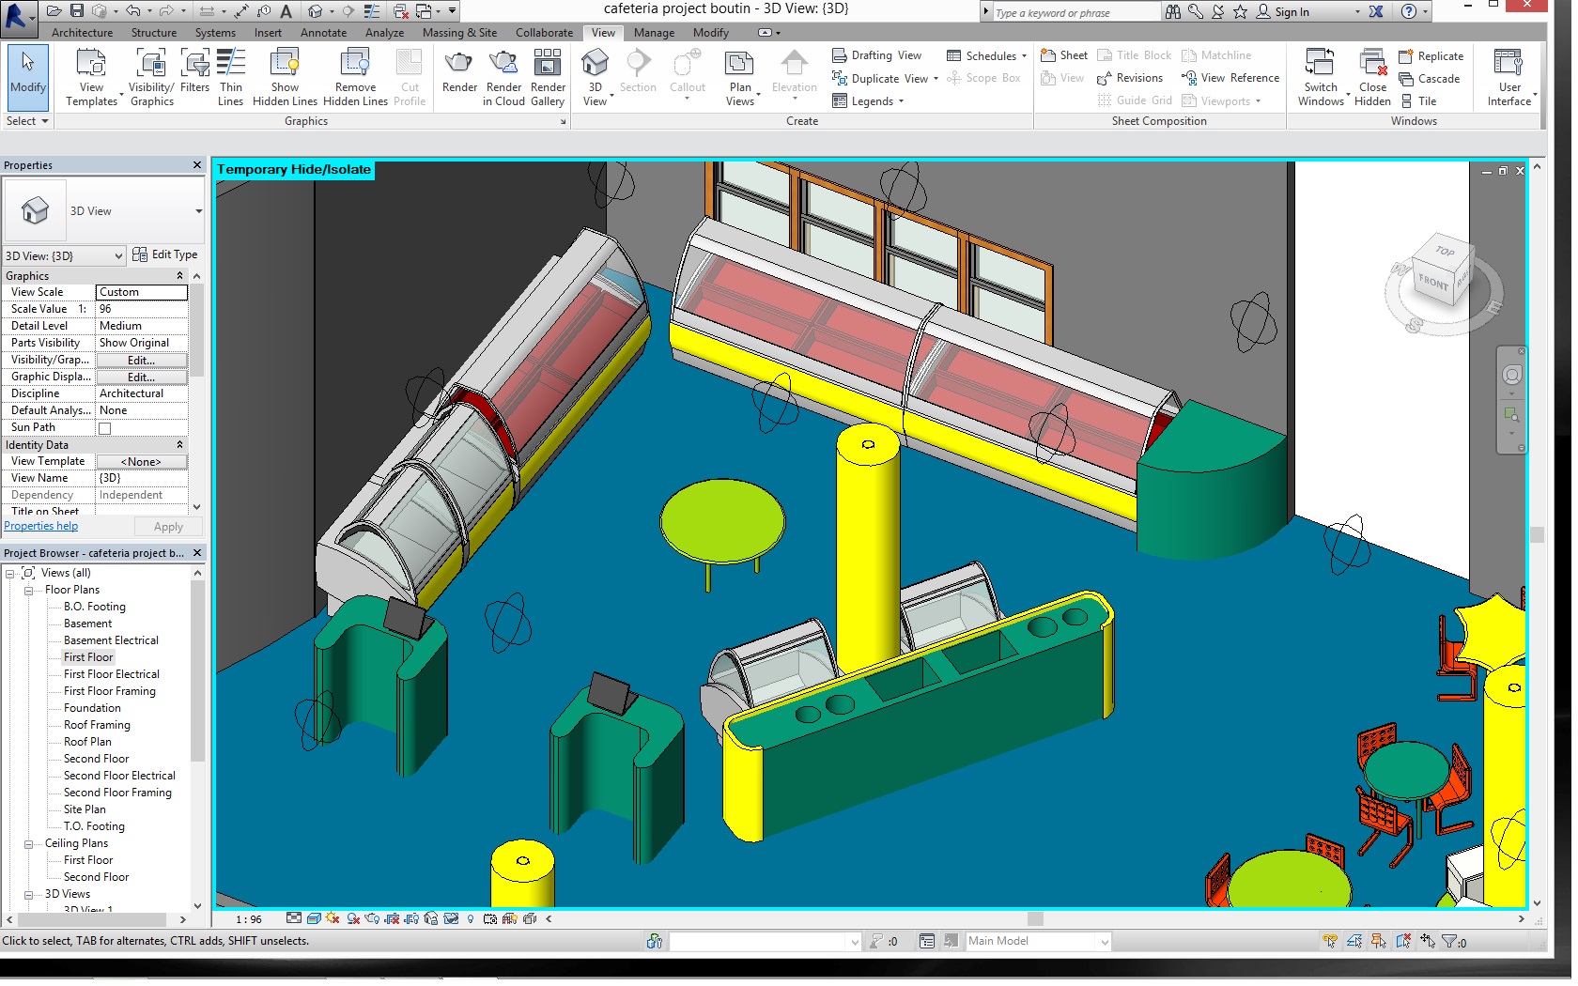1578x986 pixels.
Task: Click Save icon in quick access toolbar
Action: [x=77, y=11]
